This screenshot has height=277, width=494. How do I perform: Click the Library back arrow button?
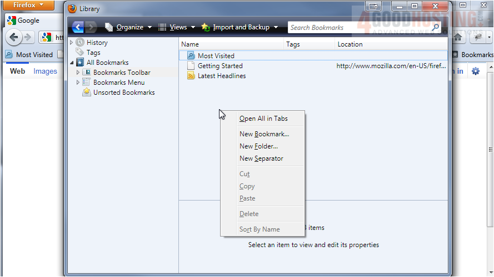(x=78, y=27)
